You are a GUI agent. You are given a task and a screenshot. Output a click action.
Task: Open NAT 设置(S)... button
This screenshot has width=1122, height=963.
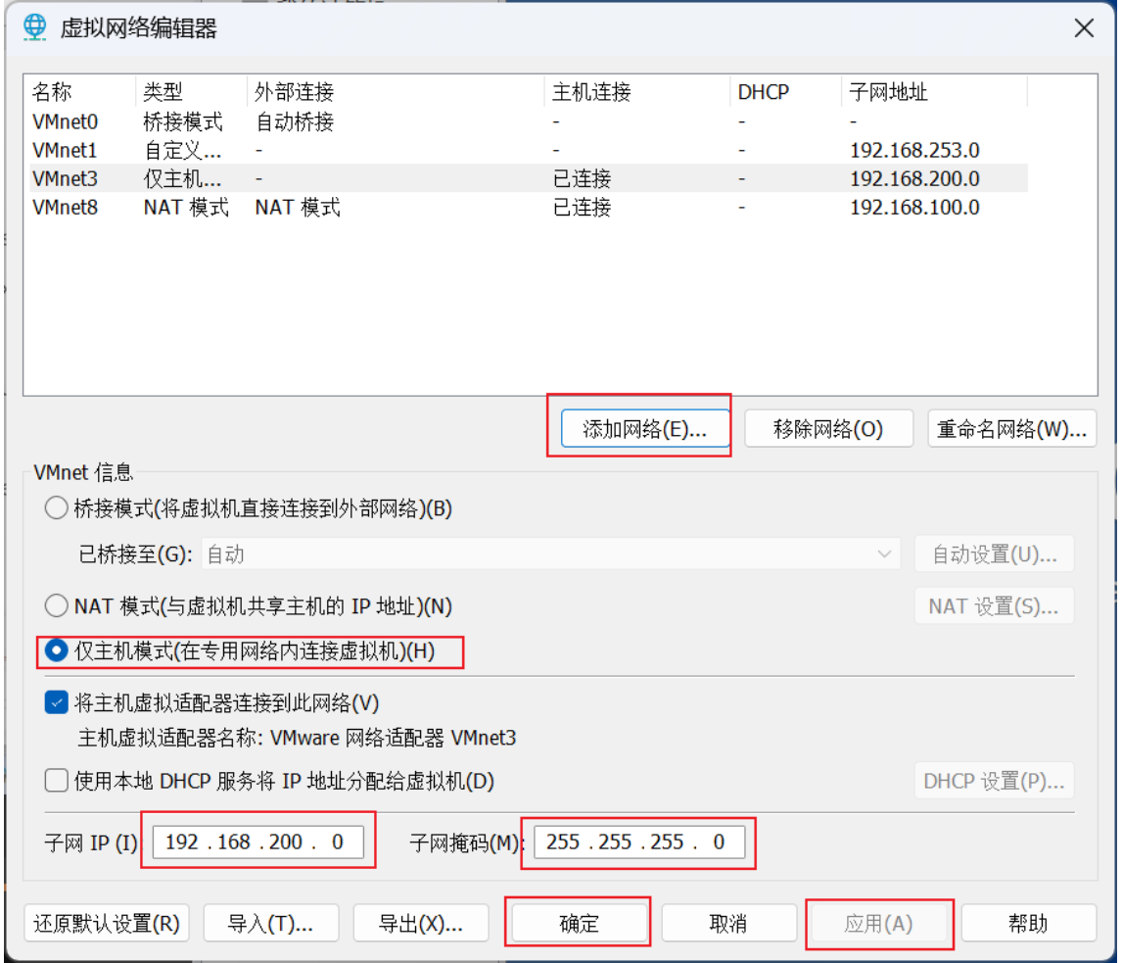click(x=994, y=606)
